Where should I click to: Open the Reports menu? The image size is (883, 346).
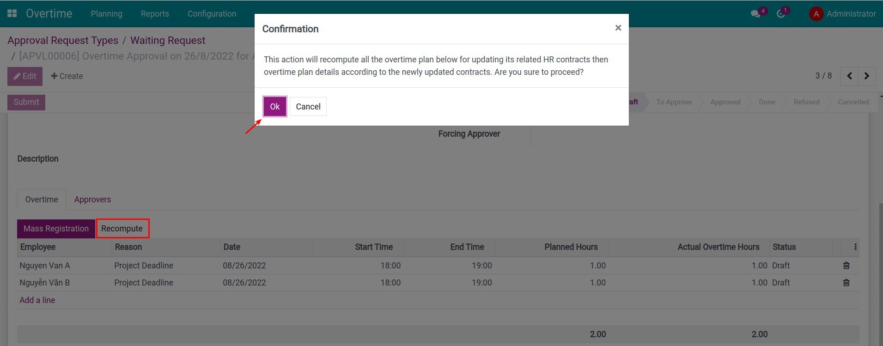pyautogui.click(x=155, y=14)
